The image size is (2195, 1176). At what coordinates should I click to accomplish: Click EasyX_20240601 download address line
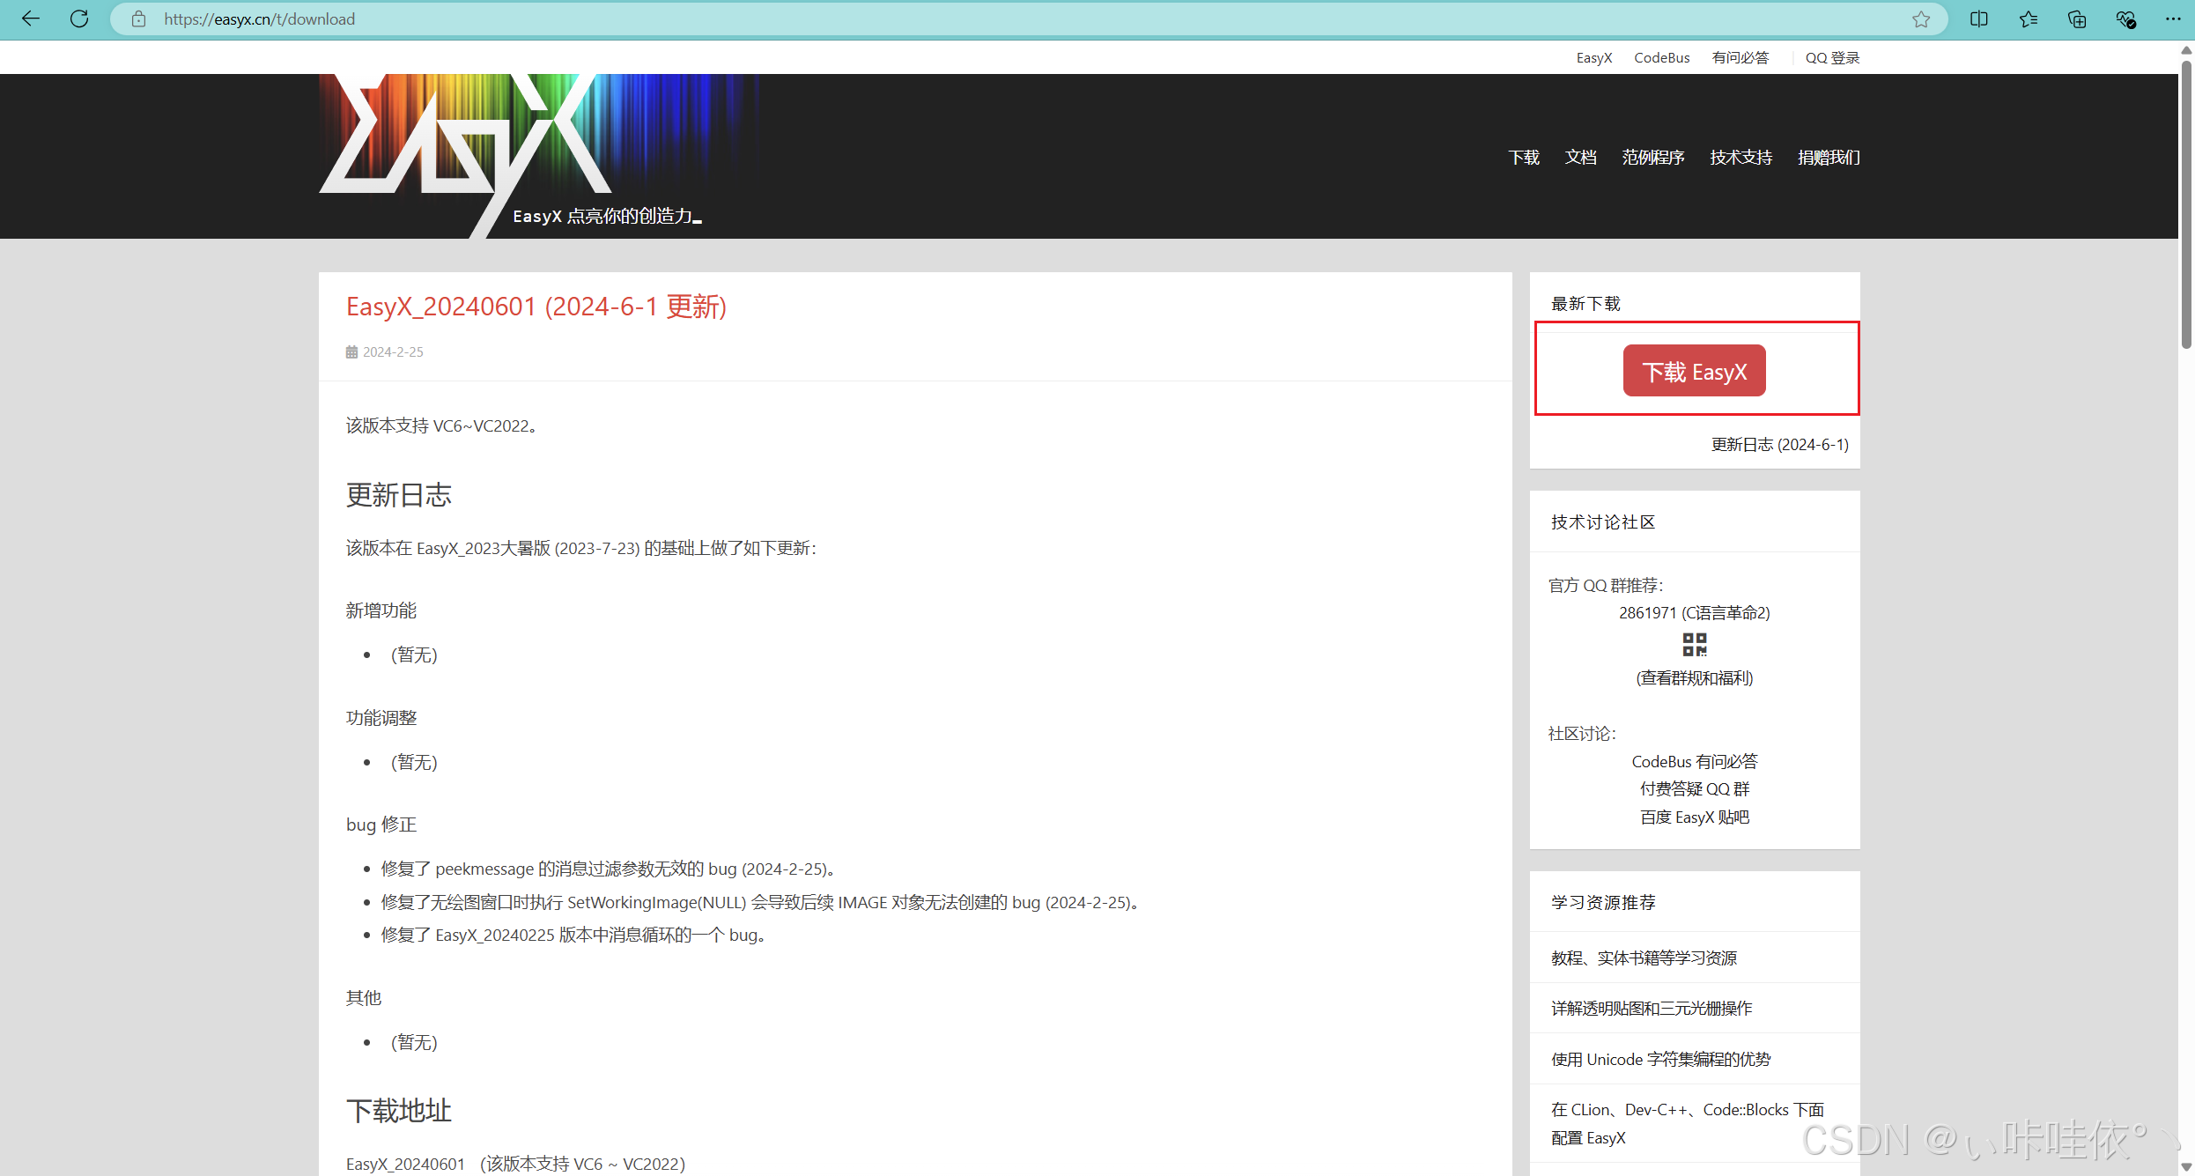515,1165
